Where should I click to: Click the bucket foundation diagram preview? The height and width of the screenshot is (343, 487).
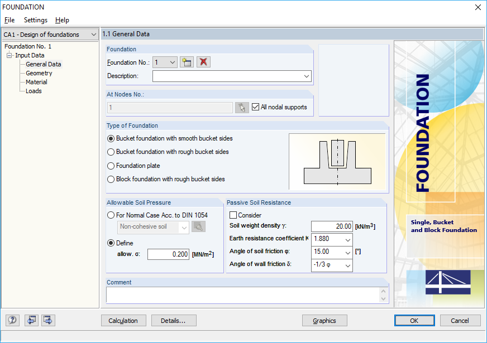[x=337, y=162]
